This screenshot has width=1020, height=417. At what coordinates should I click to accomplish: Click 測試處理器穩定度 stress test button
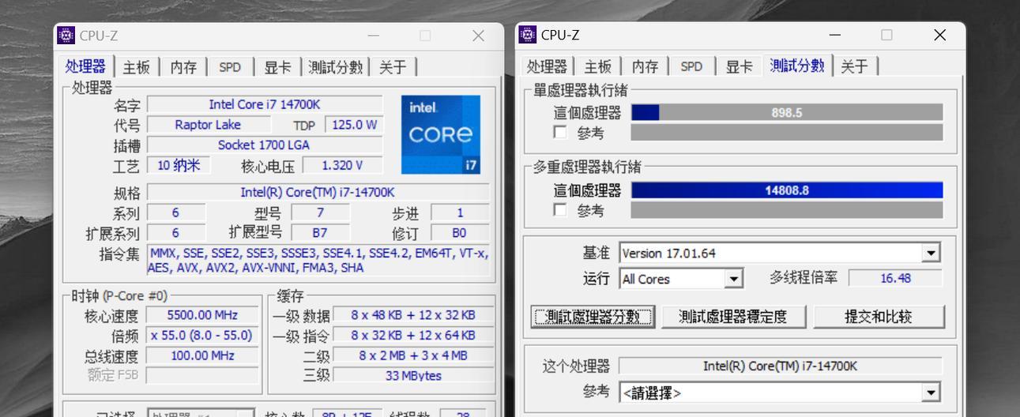[733, 317]
